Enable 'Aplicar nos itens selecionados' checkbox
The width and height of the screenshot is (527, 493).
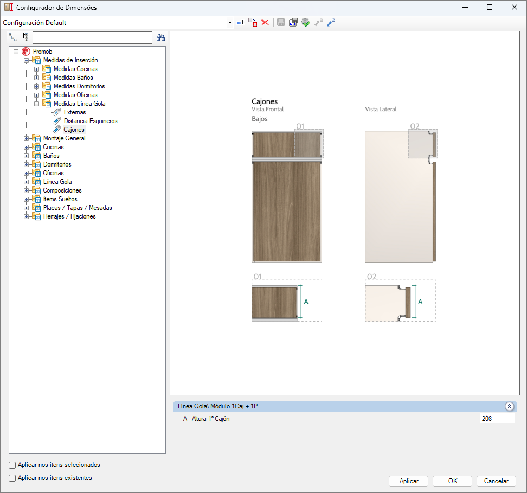coord(12,465)
